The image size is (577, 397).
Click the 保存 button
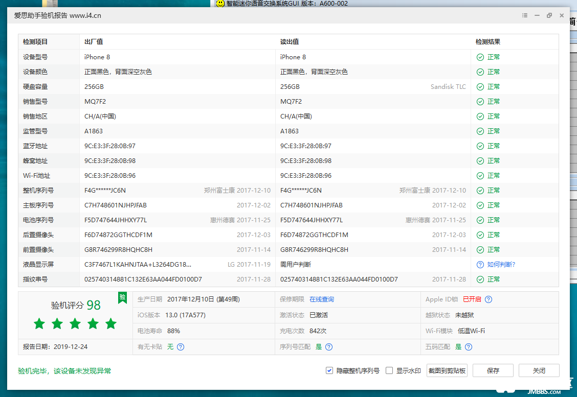[493, 370]
